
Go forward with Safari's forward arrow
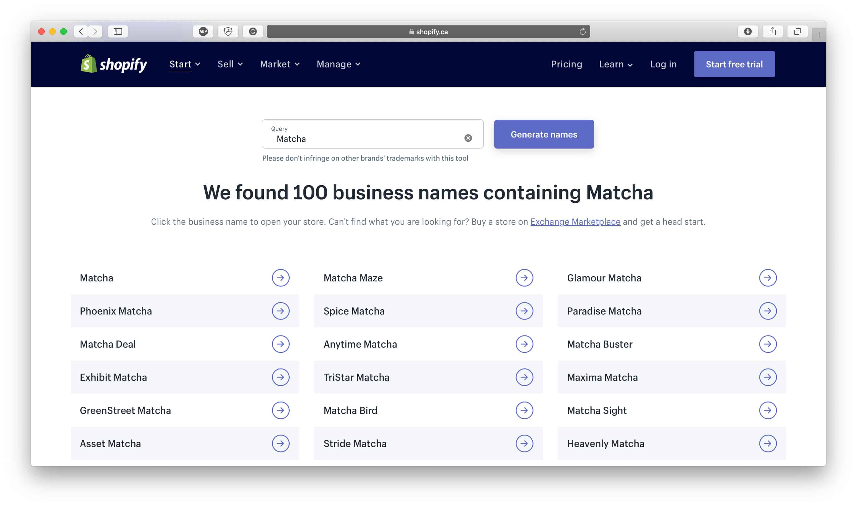pos(95,31)
